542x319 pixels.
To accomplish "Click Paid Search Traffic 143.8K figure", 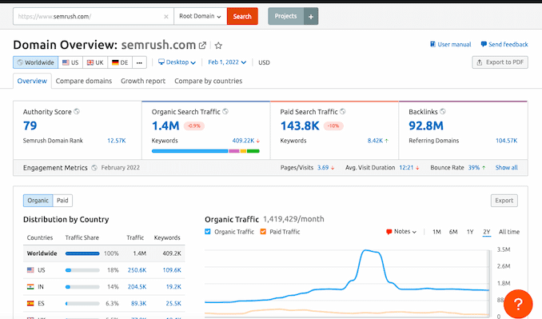I will coord(300,126).
